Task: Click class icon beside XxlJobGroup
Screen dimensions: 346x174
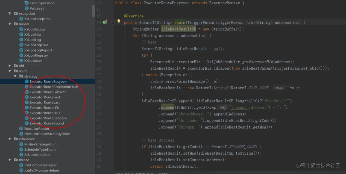Action: pyautogui.click(x=21, y=29)
